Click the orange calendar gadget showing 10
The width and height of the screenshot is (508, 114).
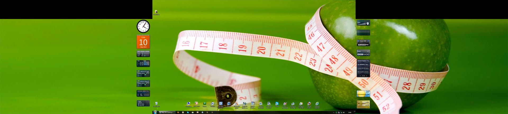[x=143, y=42]
